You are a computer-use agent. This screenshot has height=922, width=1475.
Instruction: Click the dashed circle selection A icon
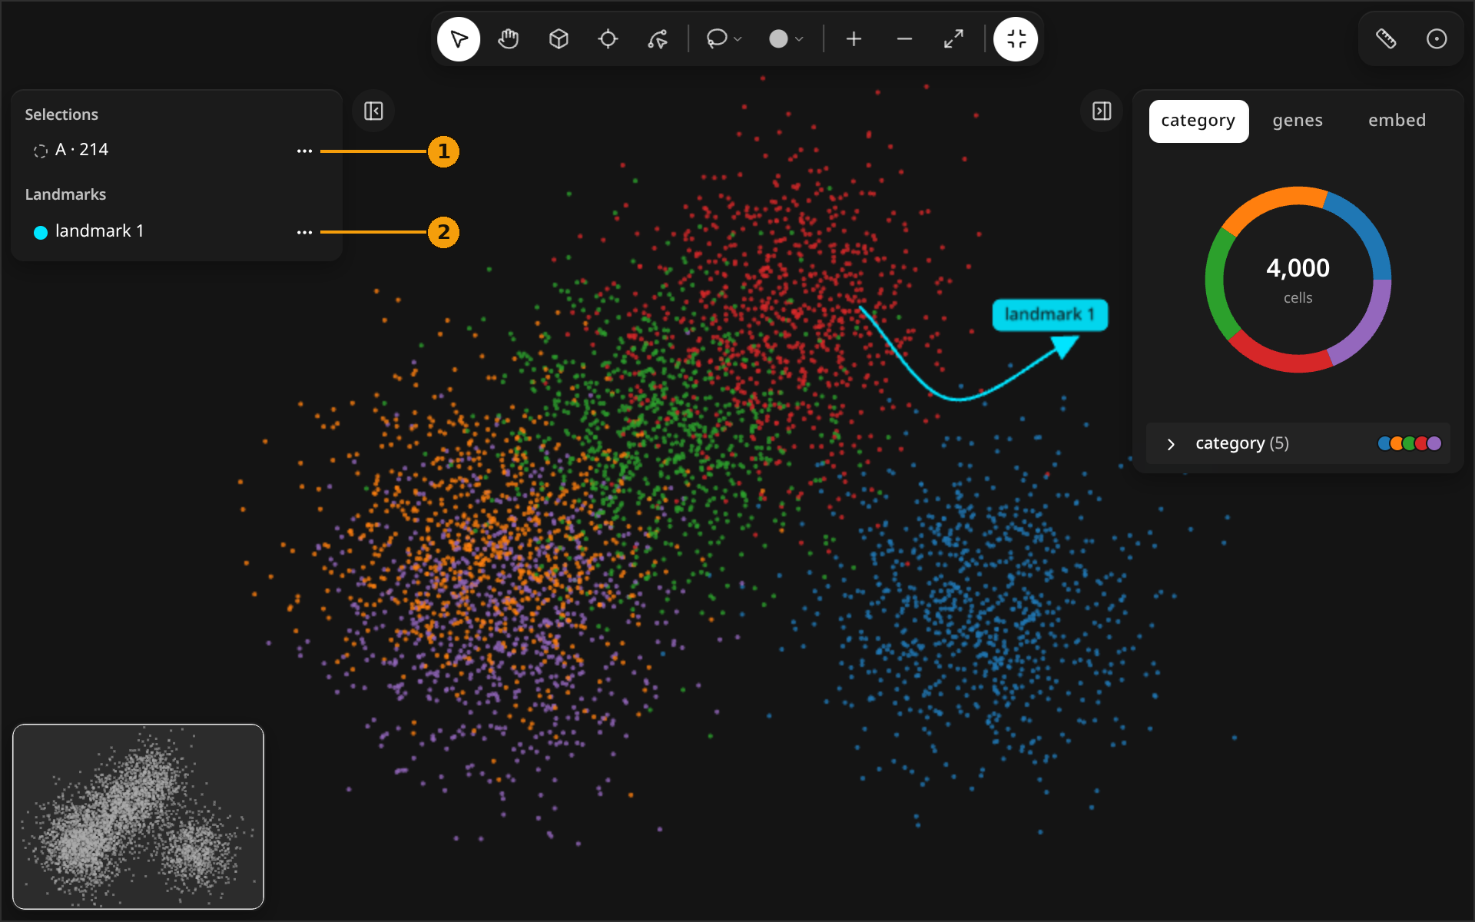(x=41, y=151)
